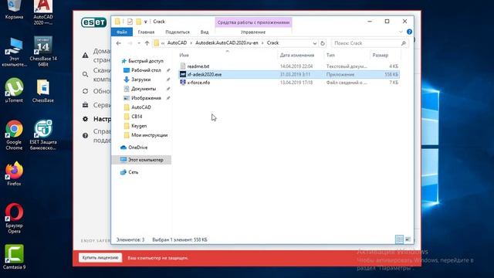Click AutoCAD in the address breadcrumb
Viewport: 494px width, 278px height.
pos(177,43)
